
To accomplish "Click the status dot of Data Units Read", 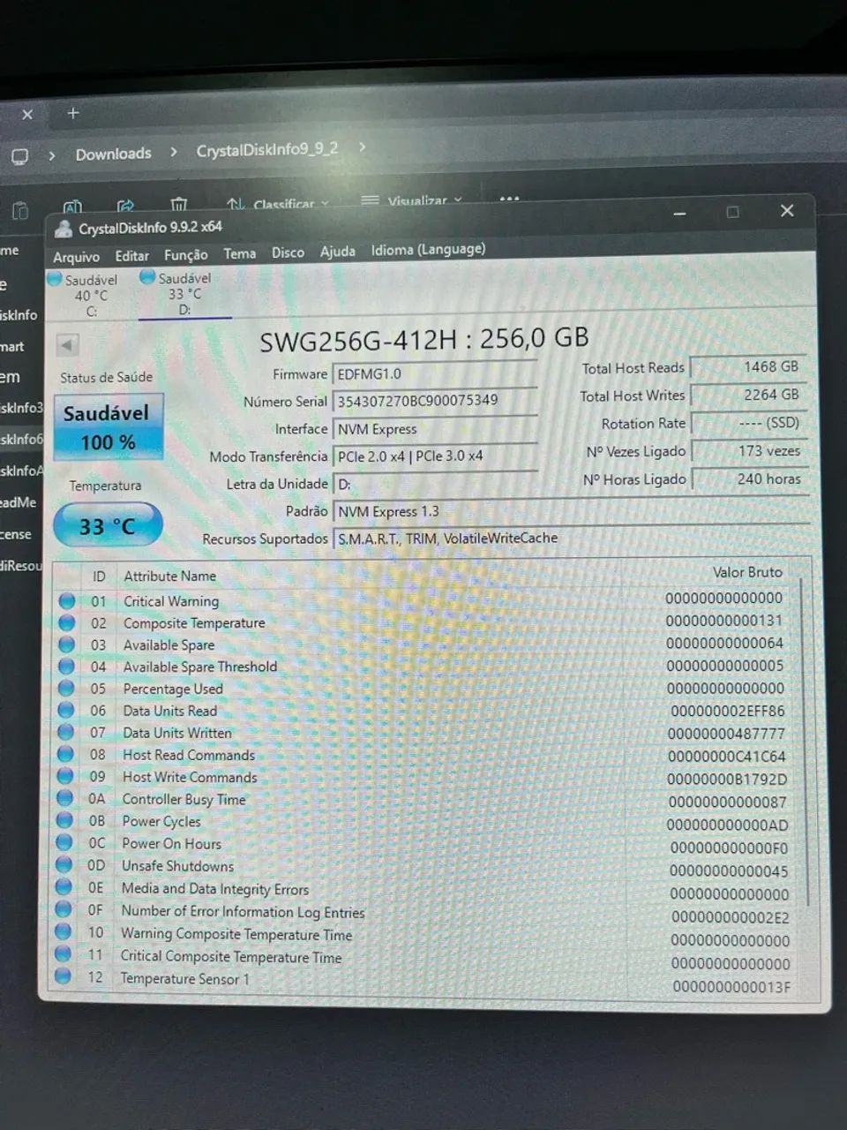I will click(66, 711).
